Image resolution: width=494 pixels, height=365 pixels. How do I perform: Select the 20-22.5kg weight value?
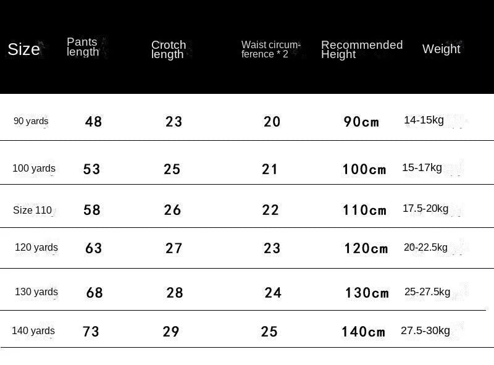click(425, 247)
